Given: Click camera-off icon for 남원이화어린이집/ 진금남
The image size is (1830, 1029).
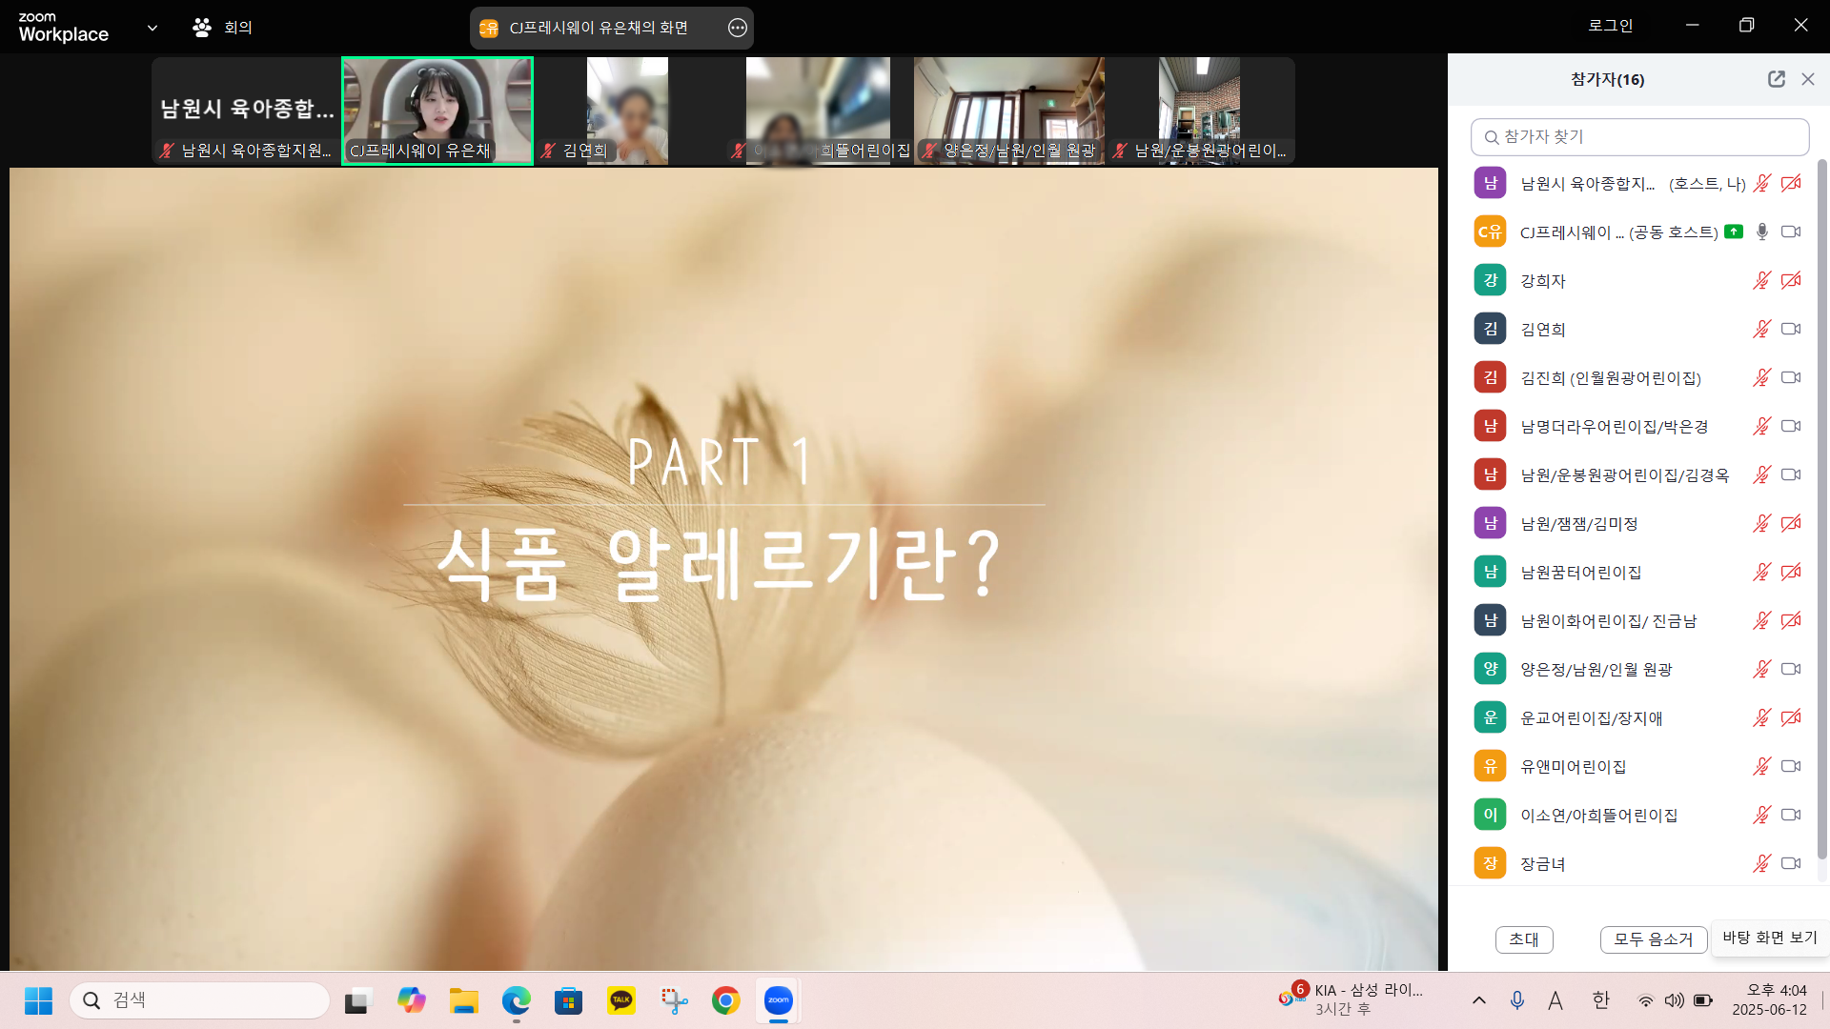Looking at the screenshot, I should [1791, 621].
